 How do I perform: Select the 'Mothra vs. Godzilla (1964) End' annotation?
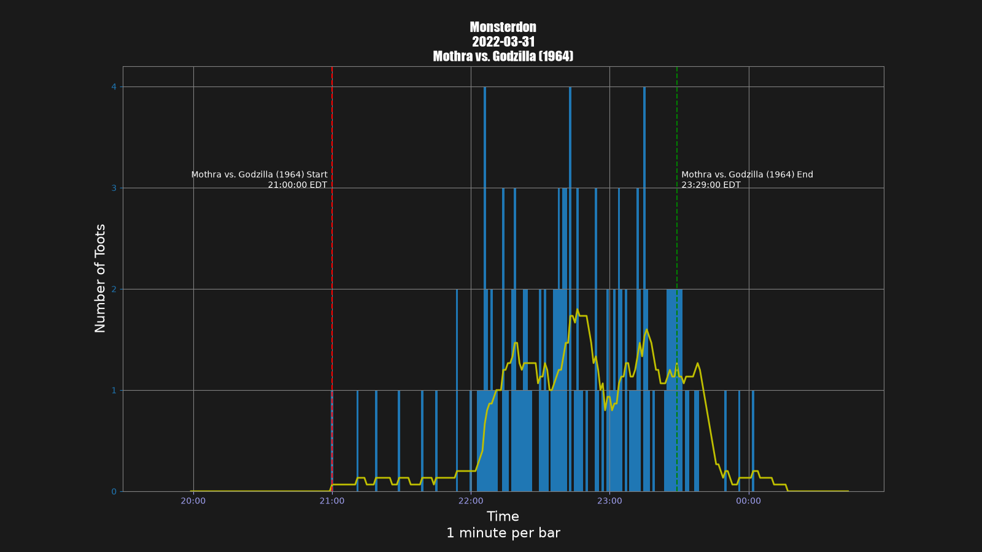(747, 175)
